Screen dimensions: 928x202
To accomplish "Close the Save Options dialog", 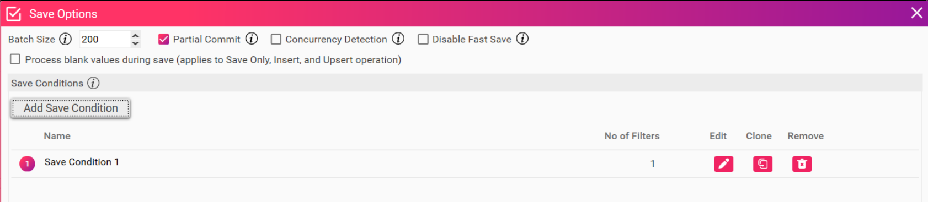I will [x=916, y=13].
